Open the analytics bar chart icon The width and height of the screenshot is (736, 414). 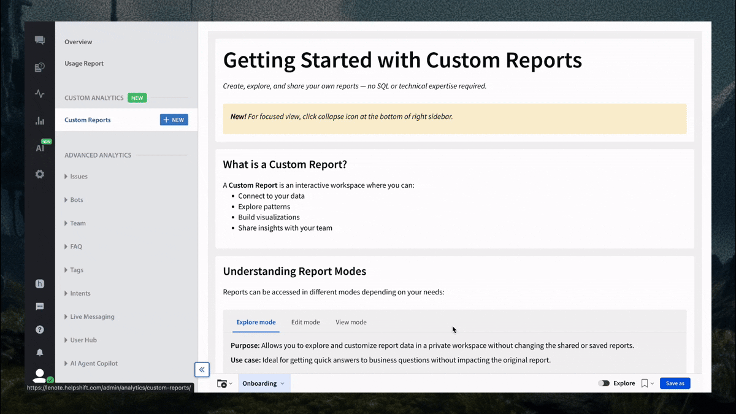tap(40, 121)
